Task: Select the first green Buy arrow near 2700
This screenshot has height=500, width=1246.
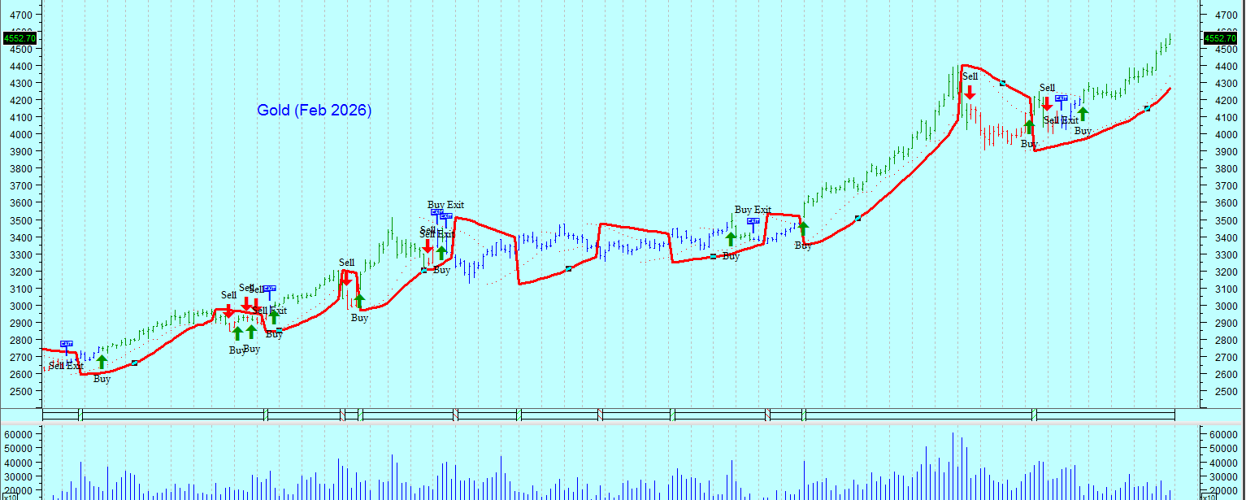Action: (102, 362)
